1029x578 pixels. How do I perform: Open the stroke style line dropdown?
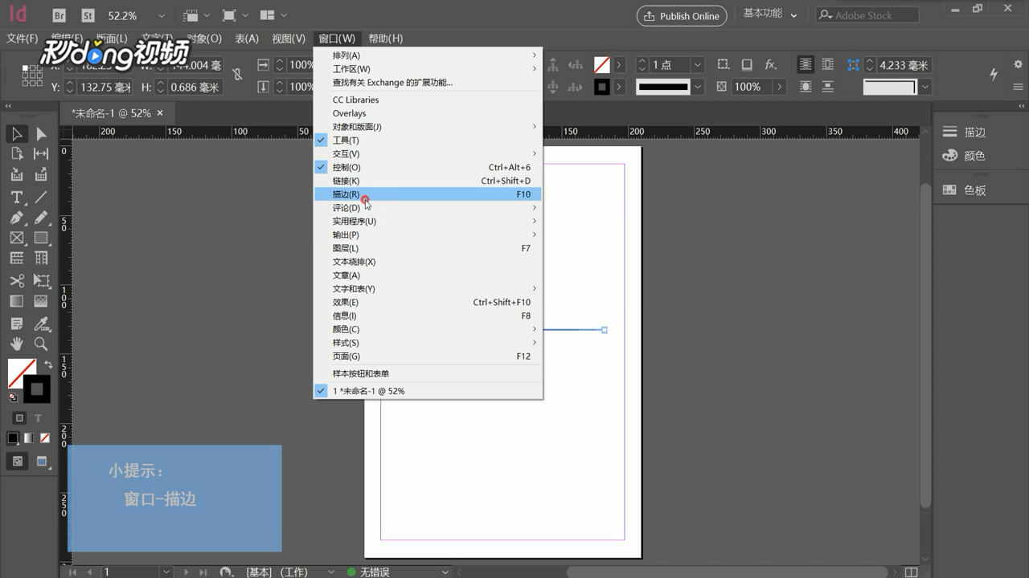(x=698, y=87)
